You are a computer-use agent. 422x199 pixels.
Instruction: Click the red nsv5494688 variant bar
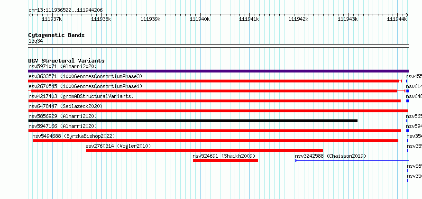coord(215,141)
